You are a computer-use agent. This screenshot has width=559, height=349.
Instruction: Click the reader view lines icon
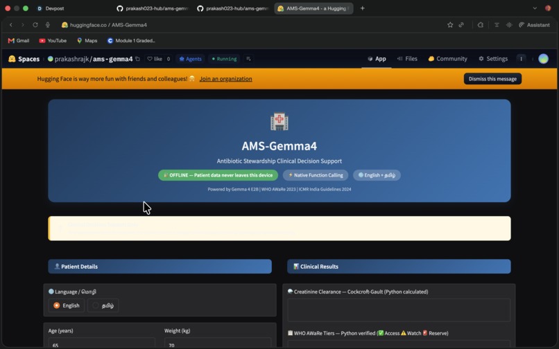[497, 25]
